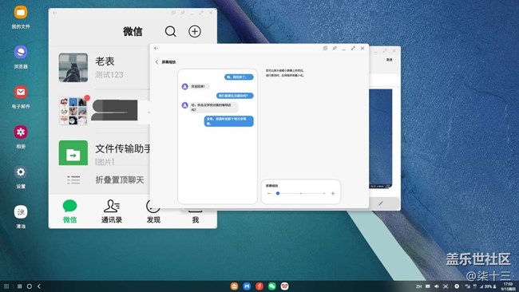Click the screen zoom slider handle
The height and width of the screenshot is (292, 519).
click(x=278, y=193)
